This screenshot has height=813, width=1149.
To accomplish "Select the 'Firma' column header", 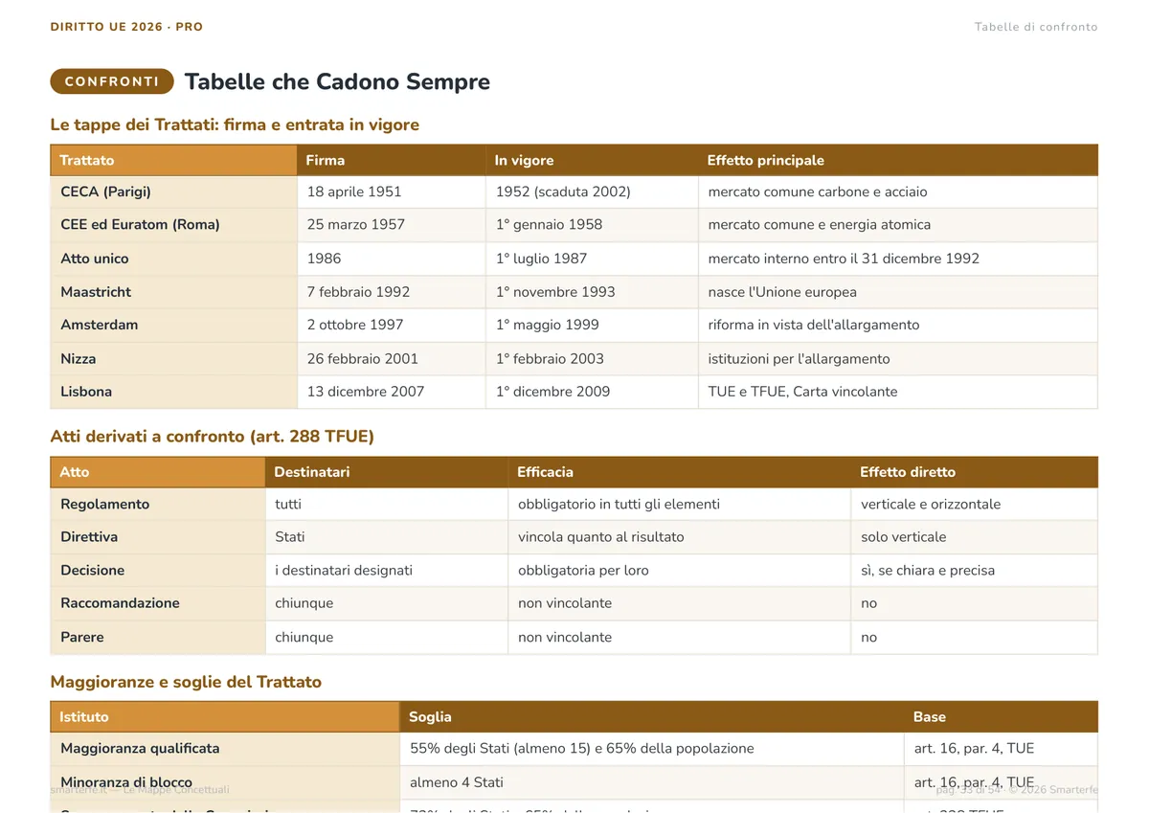I will pyautogui.click(x=391, y=160).
